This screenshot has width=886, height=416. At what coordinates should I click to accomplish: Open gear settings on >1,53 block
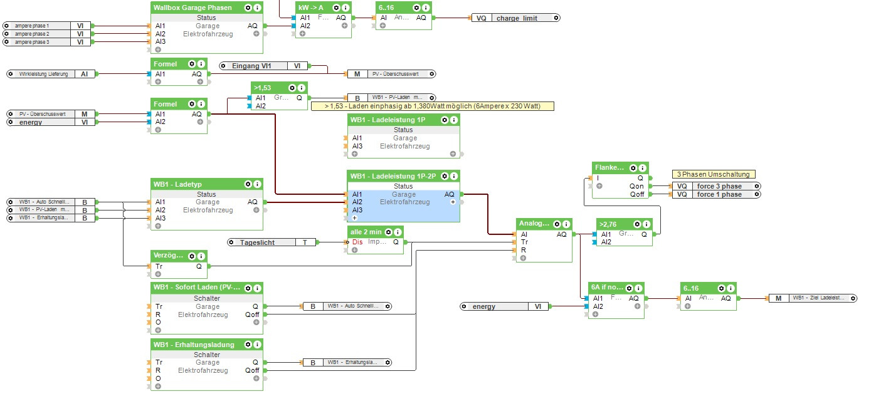click(x=293, y=88)
